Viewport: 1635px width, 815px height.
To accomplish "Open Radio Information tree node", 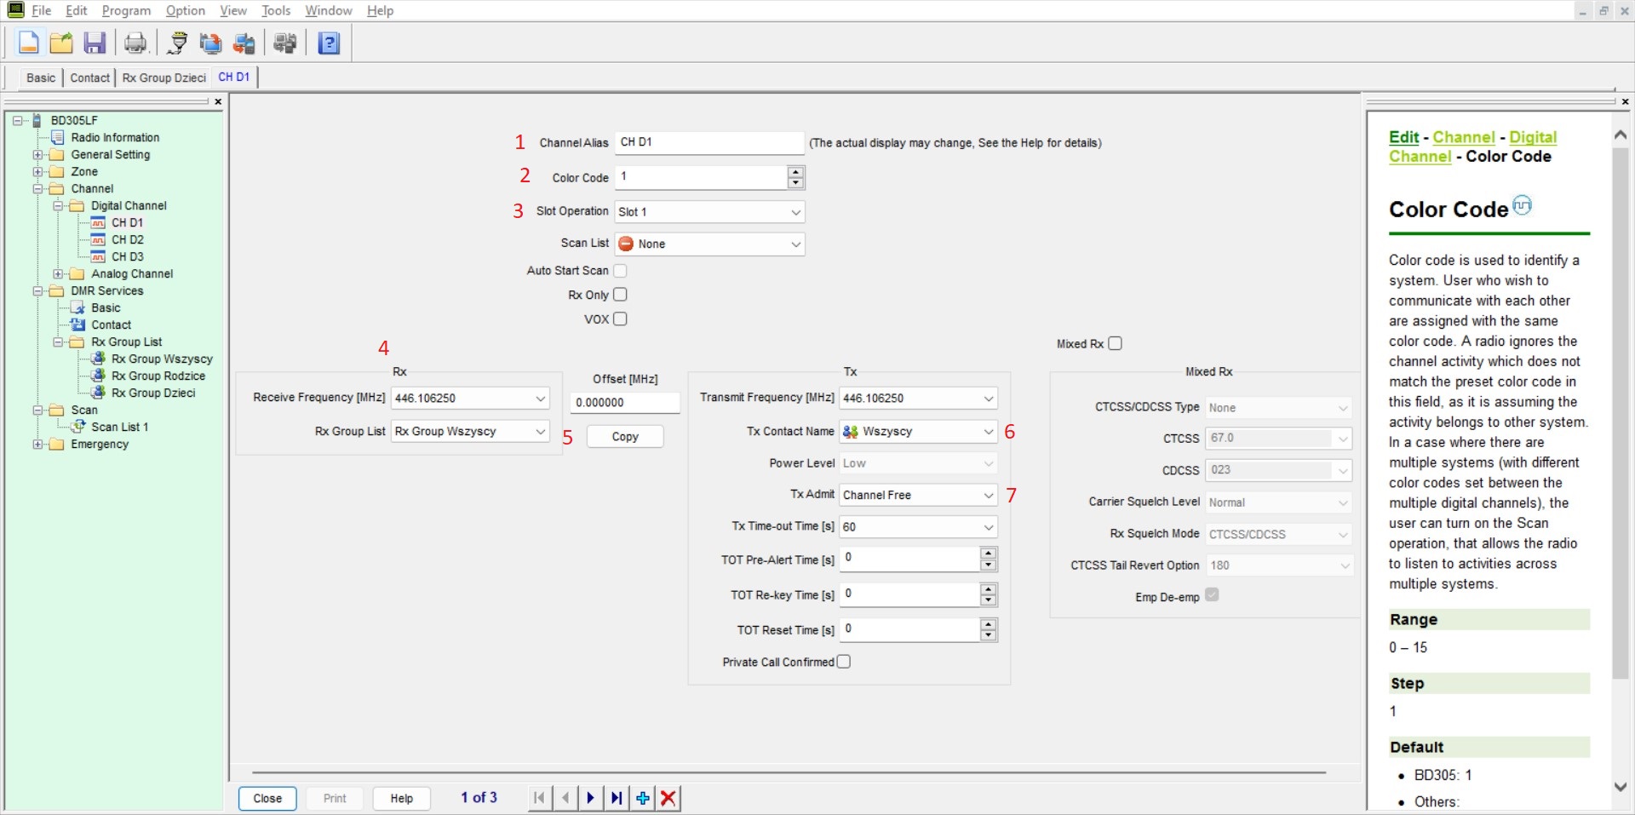I will [x=115, y=137].
